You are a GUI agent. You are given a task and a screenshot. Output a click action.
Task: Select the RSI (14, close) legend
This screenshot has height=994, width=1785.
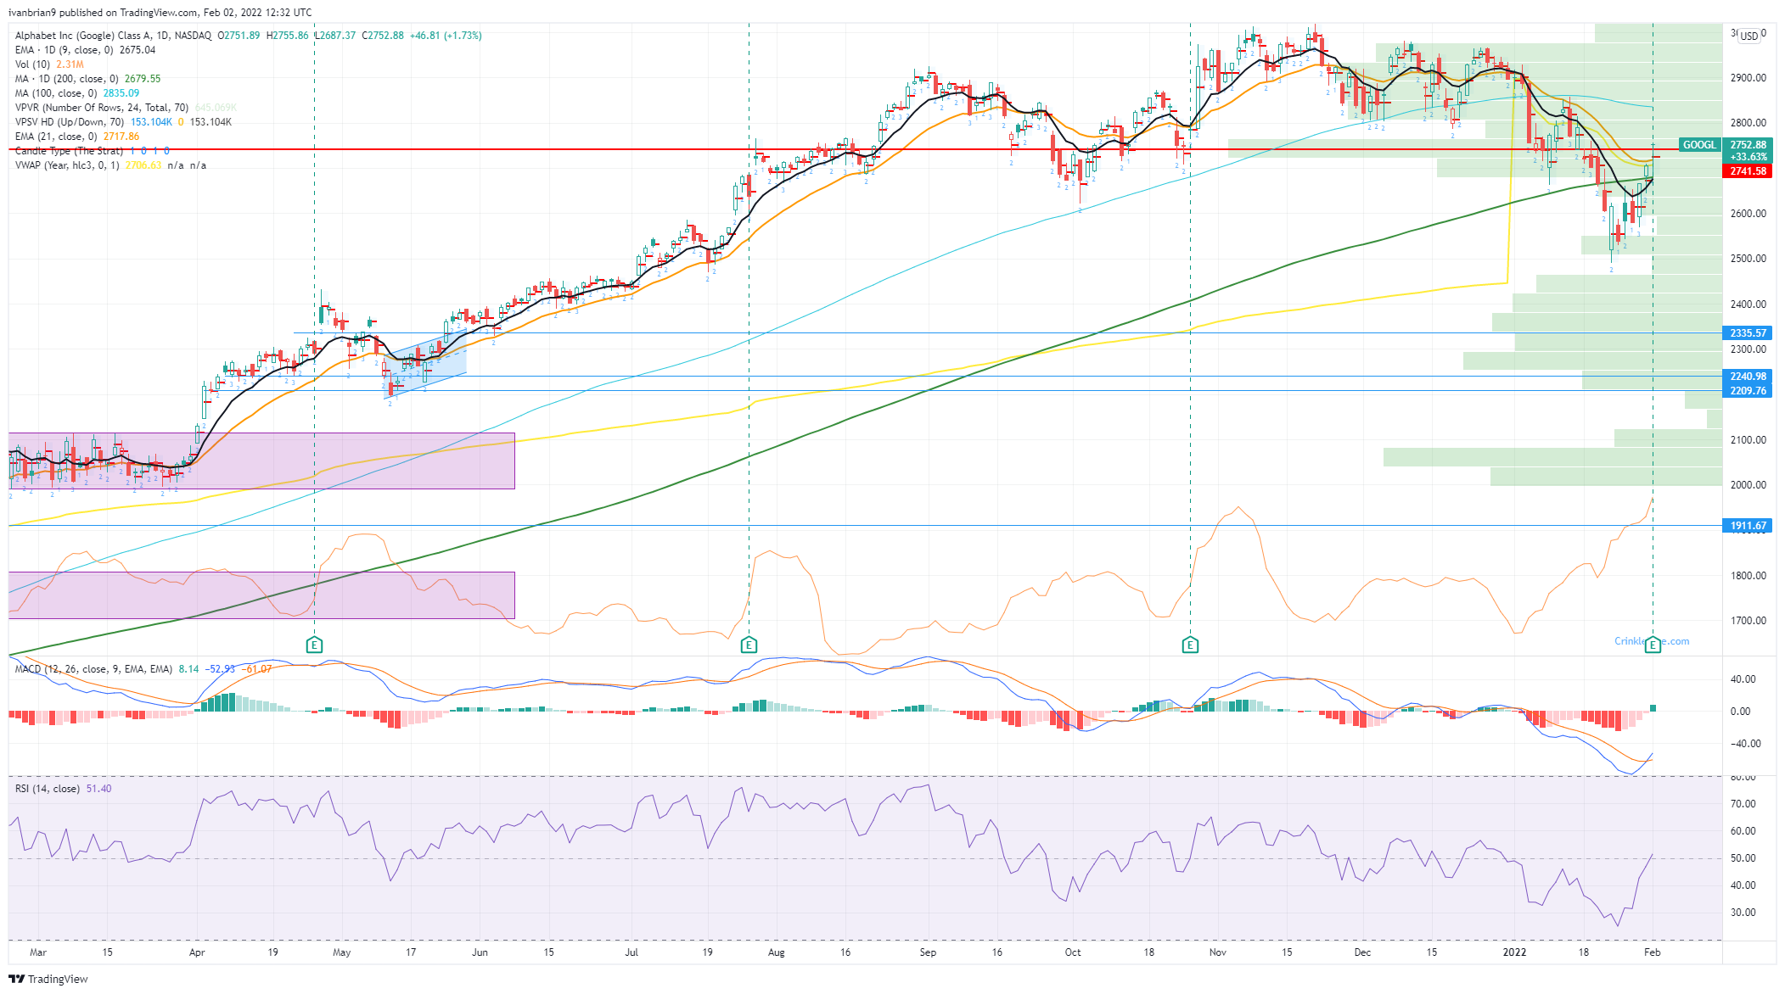pyautogui.click(x=63, y=789)
